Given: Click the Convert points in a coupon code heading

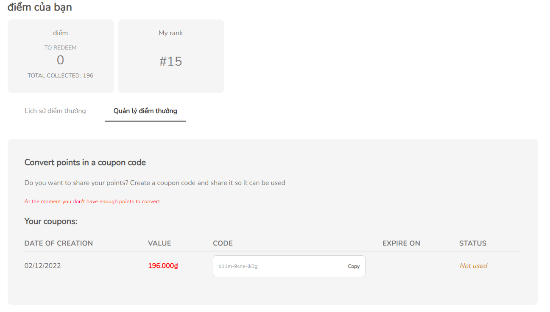Looking at the screenshot, I should click(85, 163).
